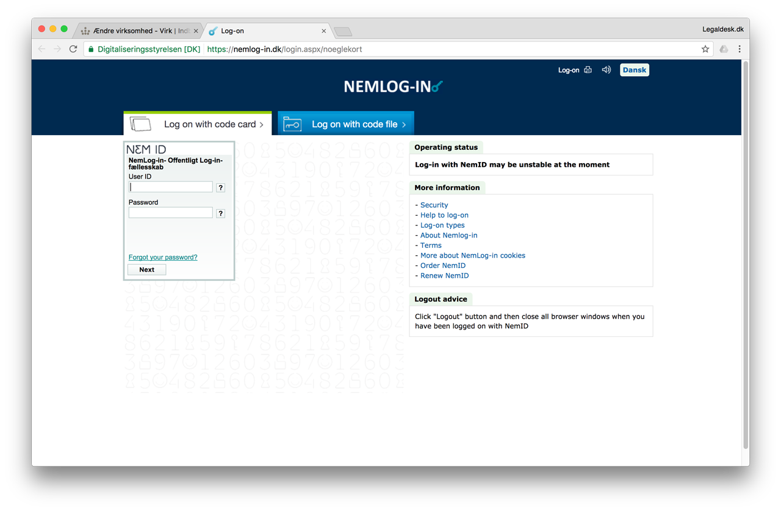The image size is (781, 511).
Task: Click the Password help question mark
Action: coord(221,213)
